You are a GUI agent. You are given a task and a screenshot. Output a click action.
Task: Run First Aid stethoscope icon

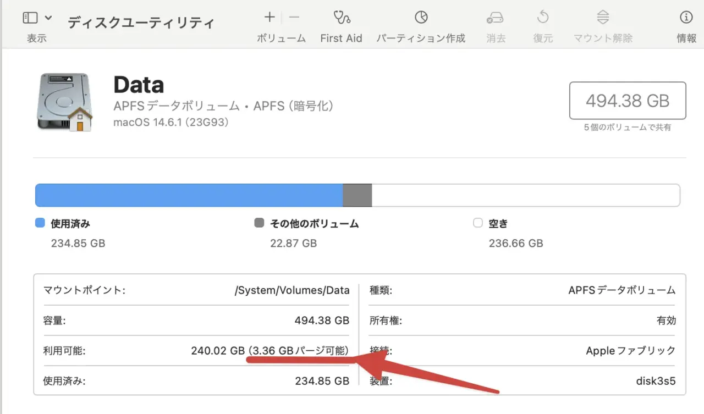[342, 18]
